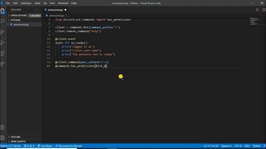This screenshot has height=149, width=266.
Task: Click line number 11 in gutter
Action: [x=49, y=43]
